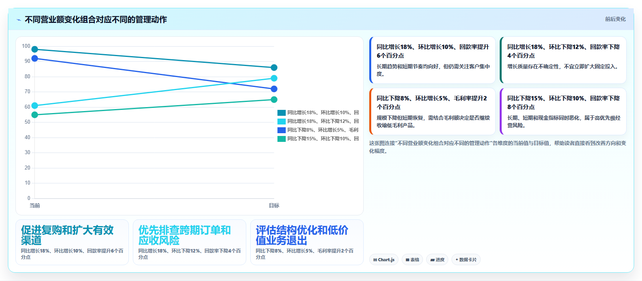Toggle the cyan legend swatch for 同比增长18%、环比下降12%

pyautogui.click(x=281, y=121)
